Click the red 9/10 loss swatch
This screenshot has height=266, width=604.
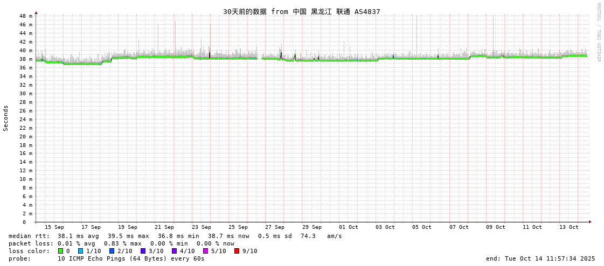point(237,251)
